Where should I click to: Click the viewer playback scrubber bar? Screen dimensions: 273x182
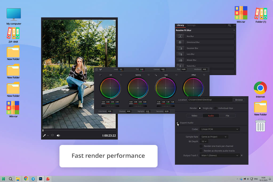pos(79,130)
